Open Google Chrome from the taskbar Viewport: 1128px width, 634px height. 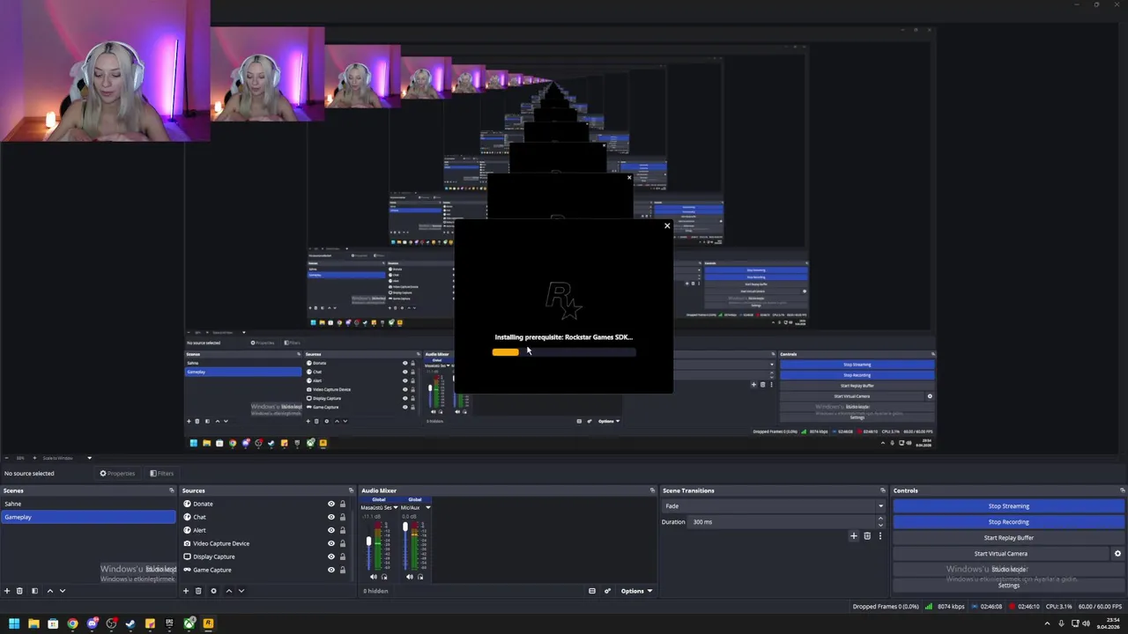click(x=72, y=623)
